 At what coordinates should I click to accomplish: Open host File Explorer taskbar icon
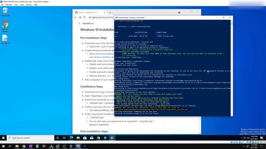[x=17, y=146]
